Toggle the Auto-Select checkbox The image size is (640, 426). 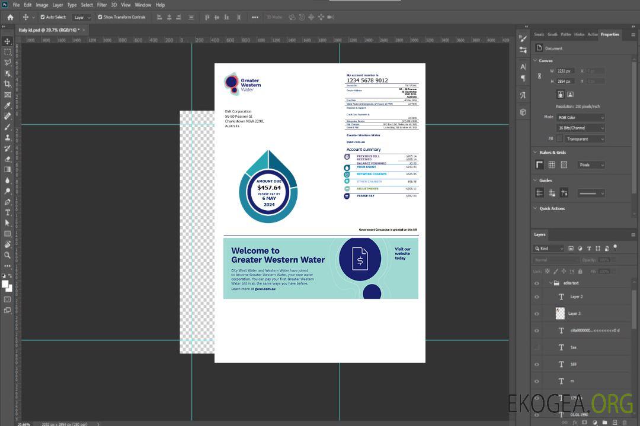tap(43, 17)
